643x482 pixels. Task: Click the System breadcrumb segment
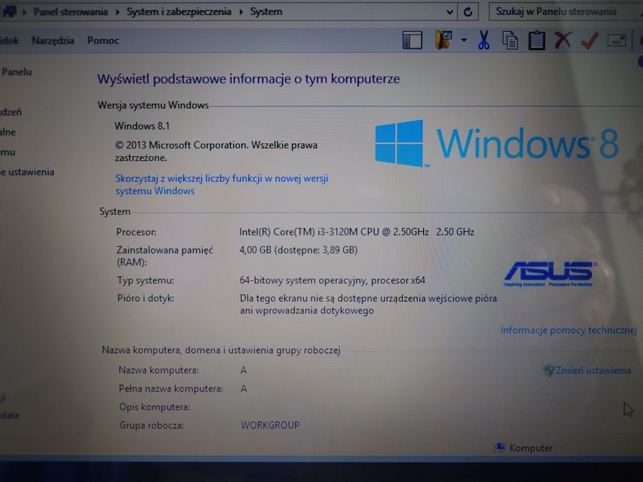[x=266, y=12]
